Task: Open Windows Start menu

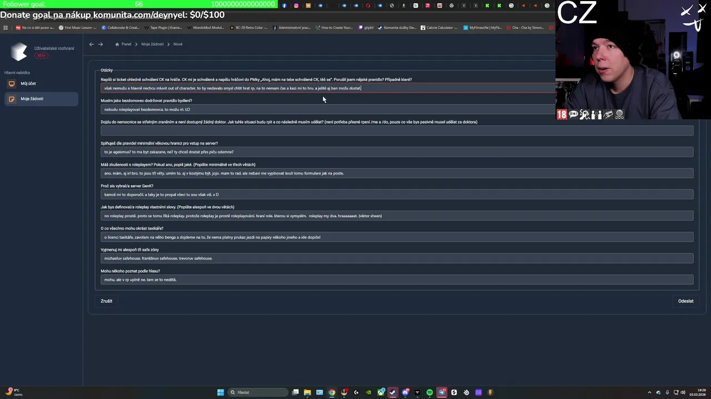Action: click(221, 392)
